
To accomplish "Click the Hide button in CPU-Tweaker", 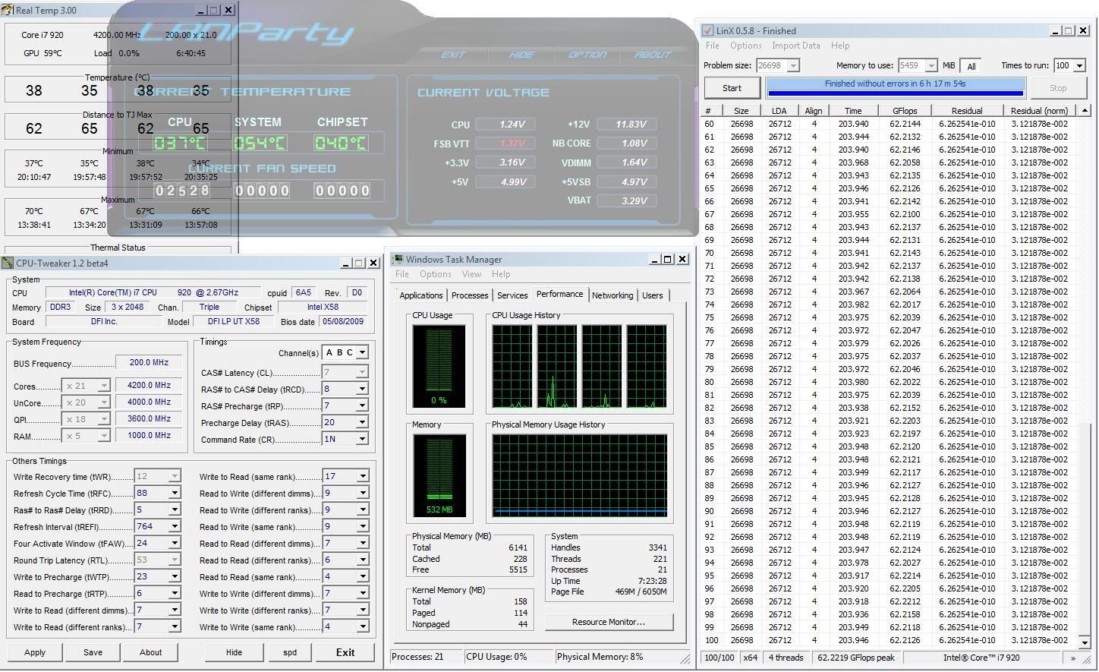I will [234, 652].
